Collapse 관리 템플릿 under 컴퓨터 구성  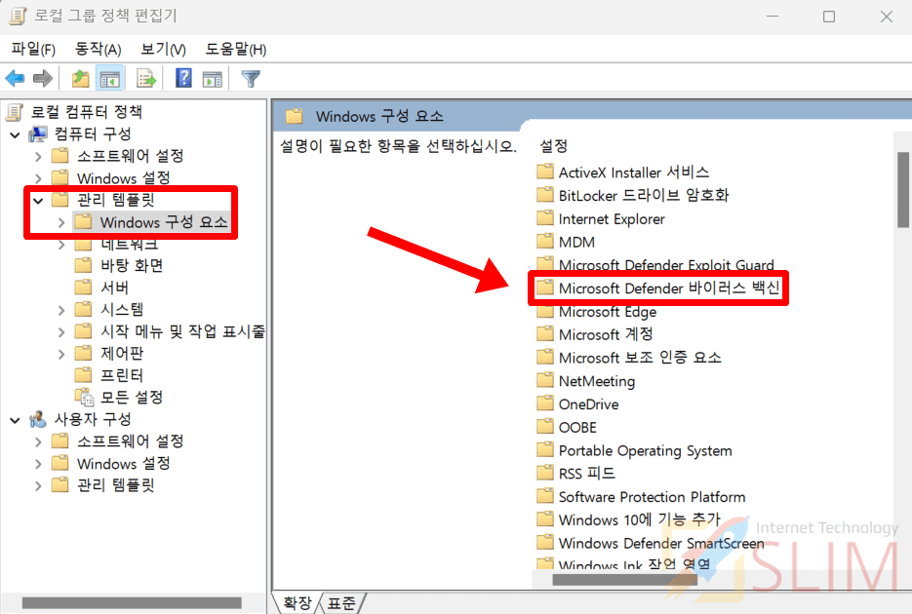coord(38,201)
